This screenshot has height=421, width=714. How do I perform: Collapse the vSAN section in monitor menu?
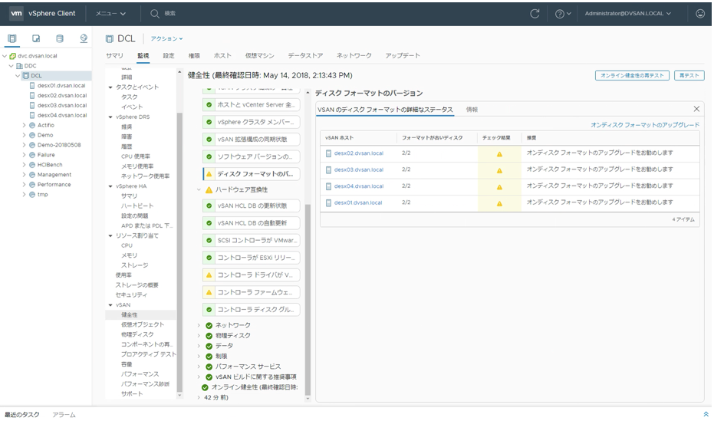click(110, 305)
